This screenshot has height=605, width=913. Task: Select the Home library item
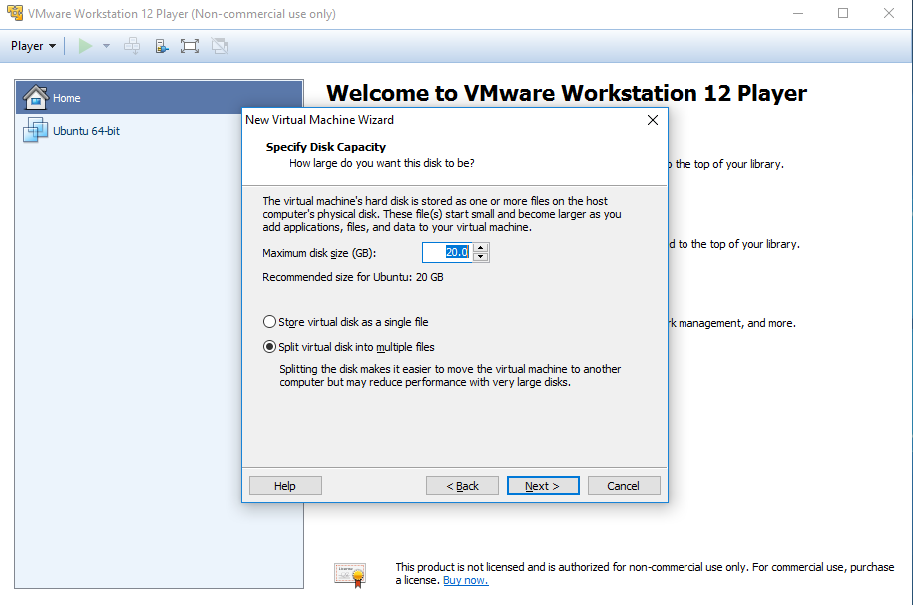(159, 97)
